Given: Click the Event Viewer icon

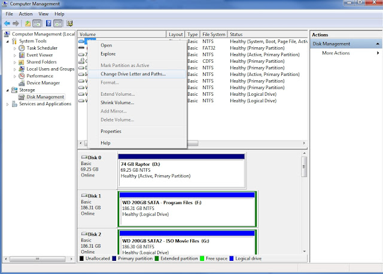Looking at the screenshot, I should coord(22,55).
